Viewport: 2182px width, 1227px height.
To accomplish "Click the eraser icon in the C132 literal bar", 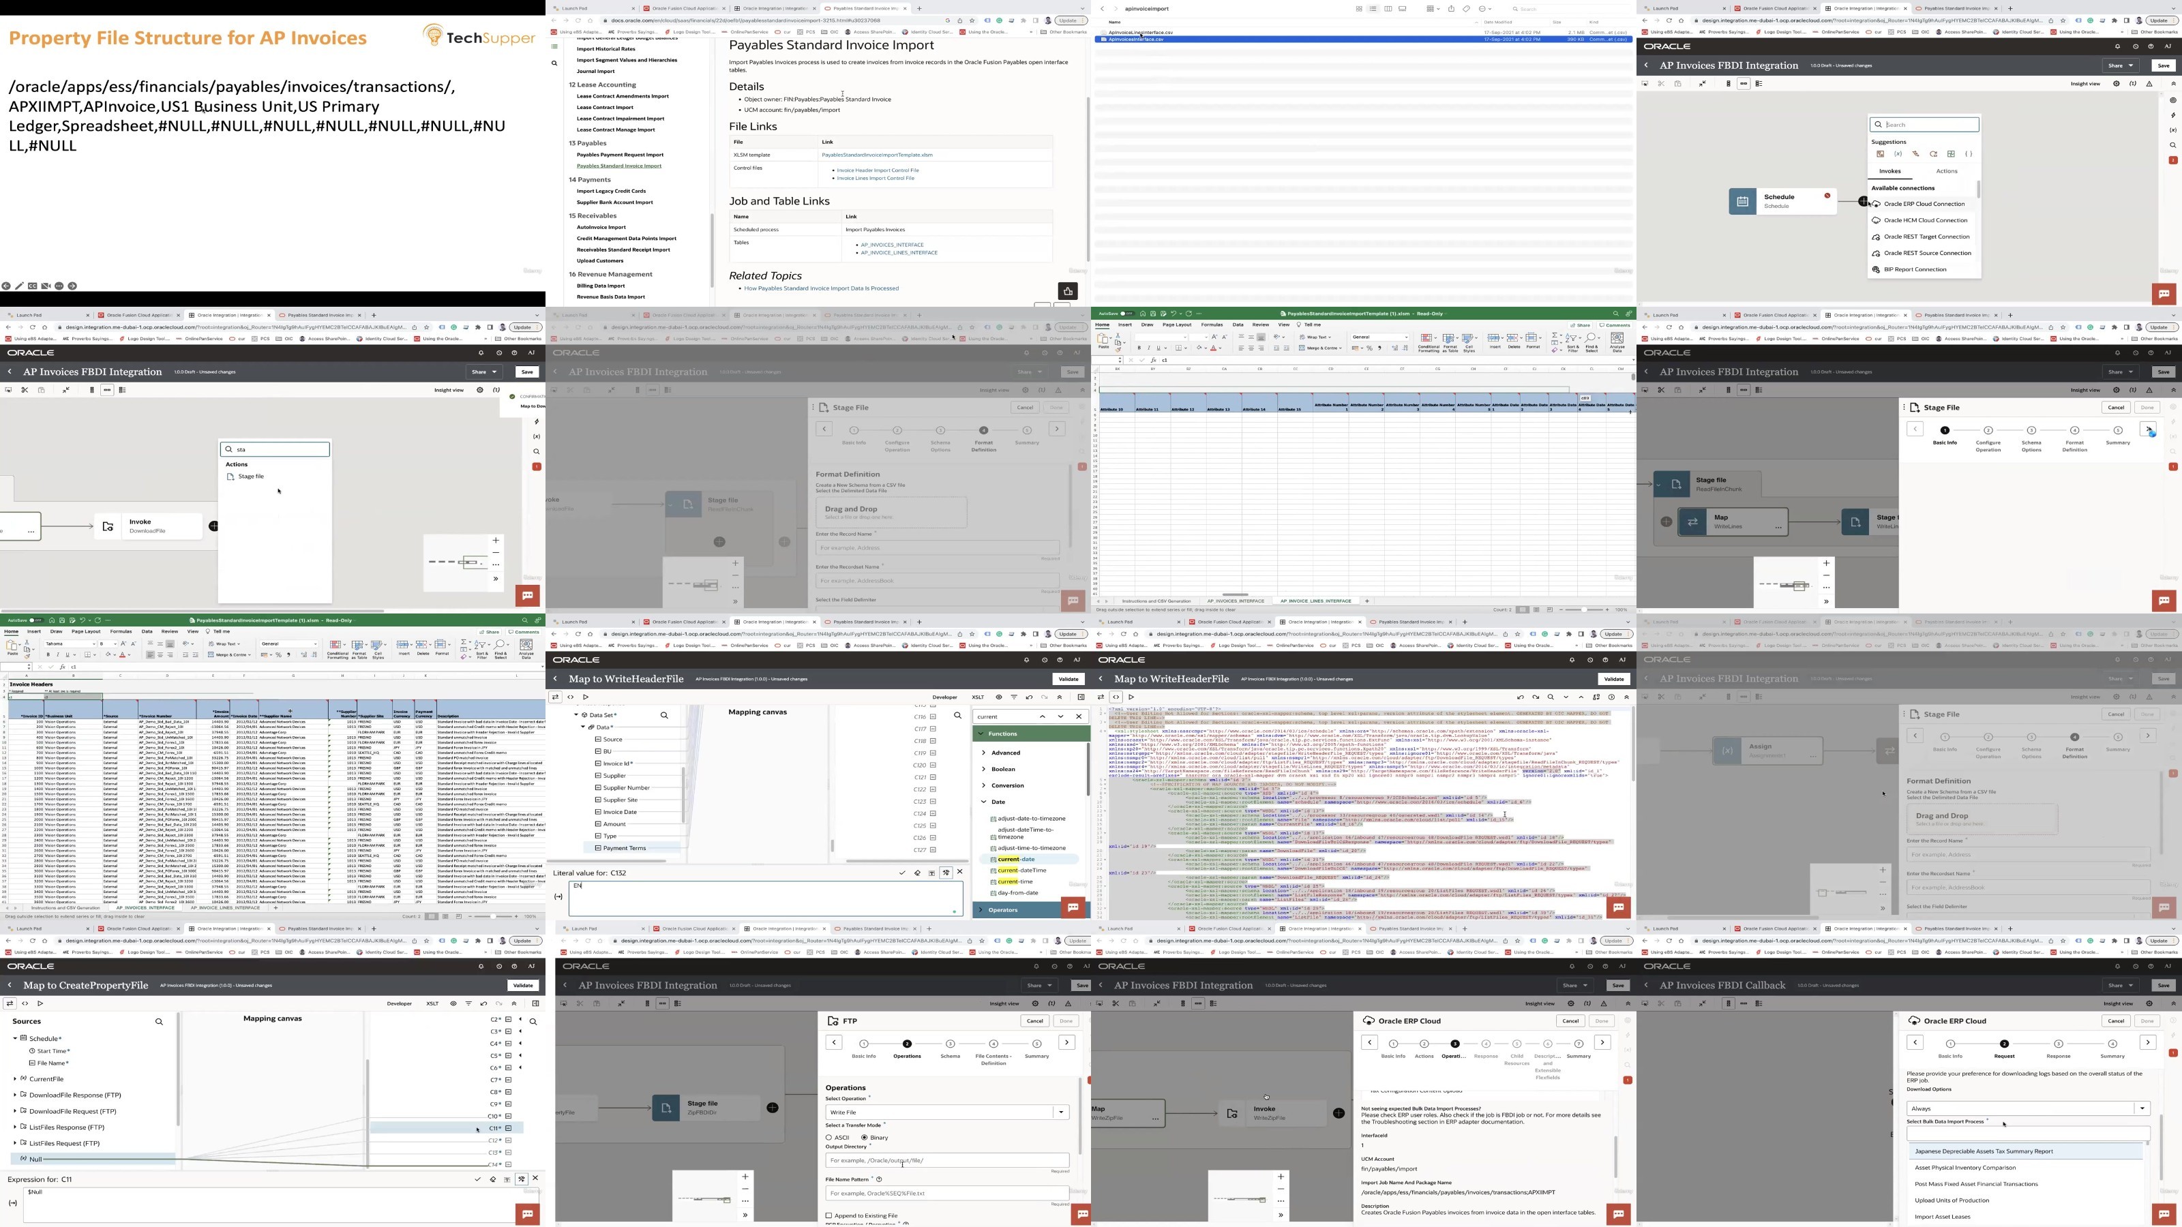I will pos(917,873).
